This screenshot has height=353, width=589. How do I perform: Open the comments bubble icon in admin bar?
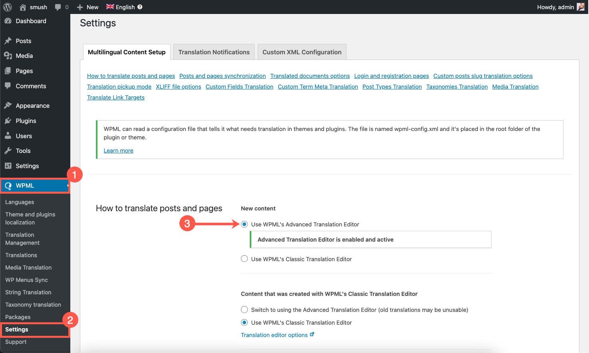click(58, 7)
